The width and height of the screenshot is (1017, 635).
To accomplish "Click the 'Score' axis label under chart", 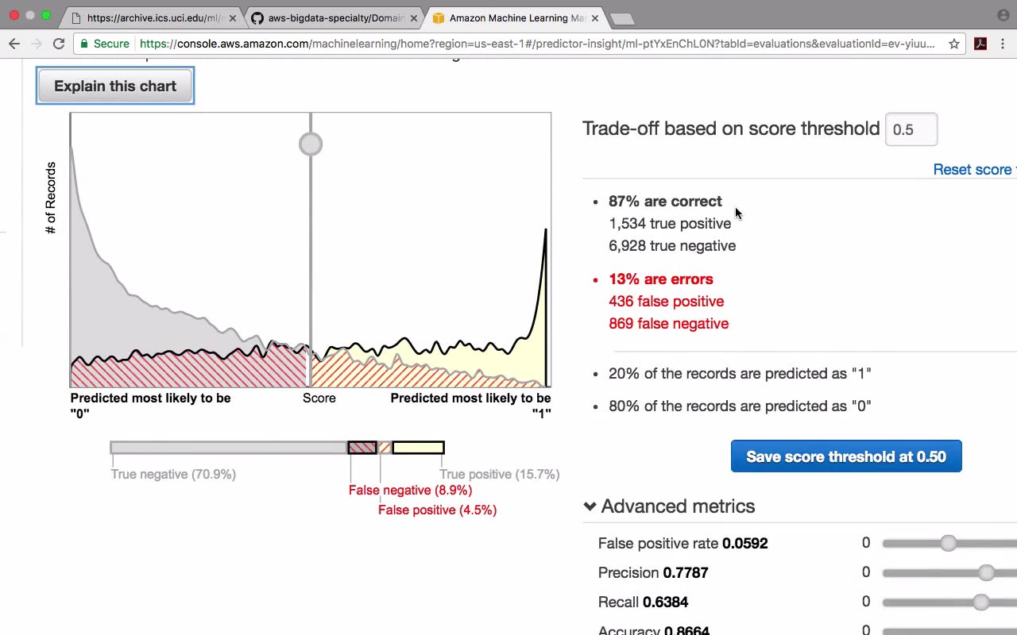I will [319, 398].
